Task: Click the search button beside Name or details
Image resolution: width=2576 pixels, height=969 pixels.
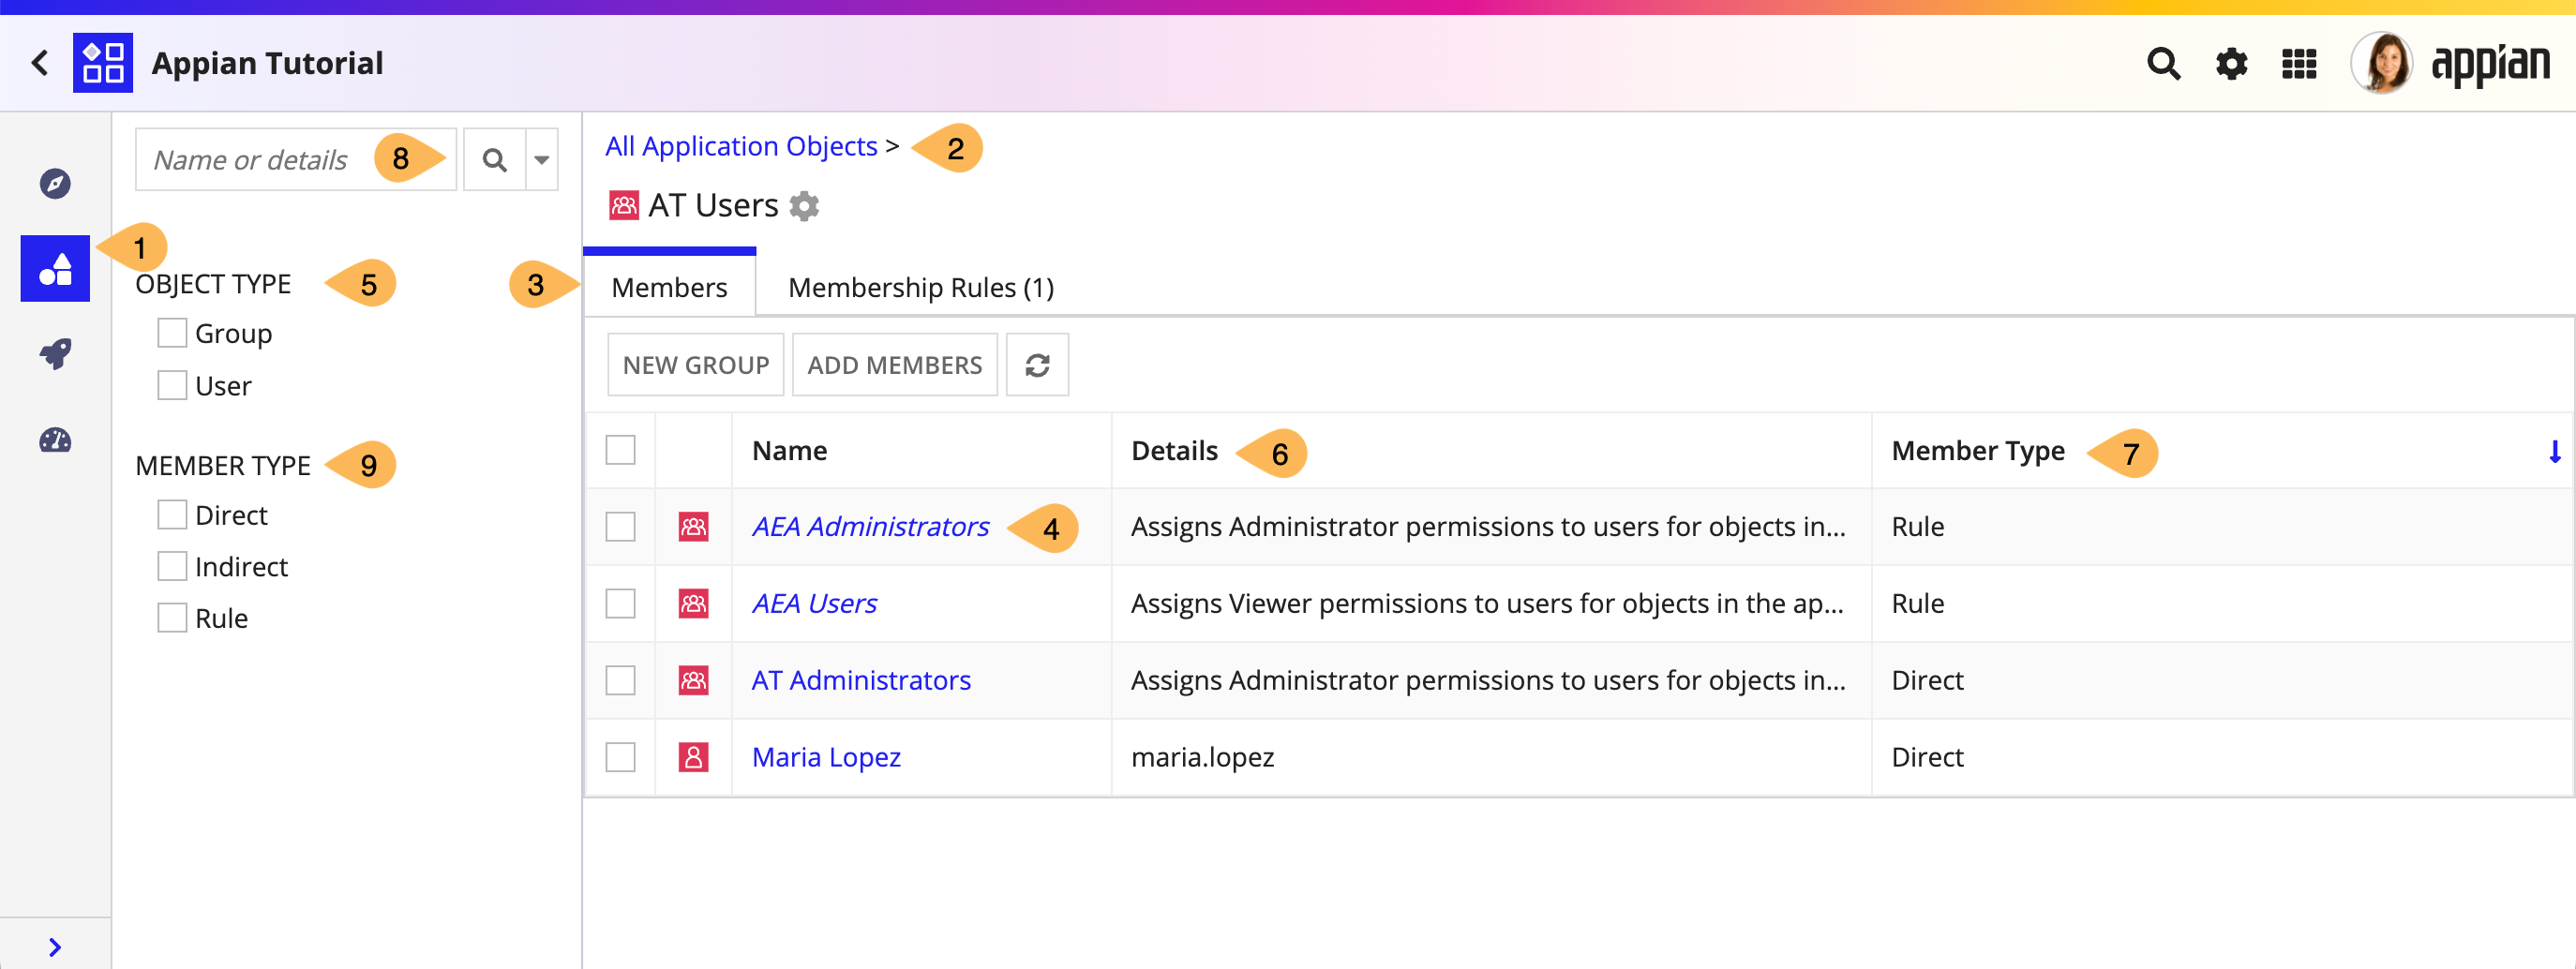Action: [x=494, y=160]
